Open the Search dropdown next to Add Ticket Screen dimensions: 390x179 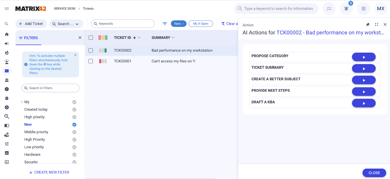[x=66, y=24]
